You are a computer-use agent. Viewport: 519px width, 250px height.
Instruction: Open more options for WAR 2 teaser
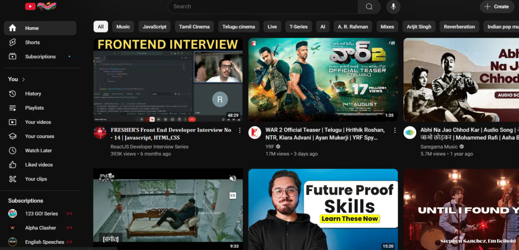[394, 130]
